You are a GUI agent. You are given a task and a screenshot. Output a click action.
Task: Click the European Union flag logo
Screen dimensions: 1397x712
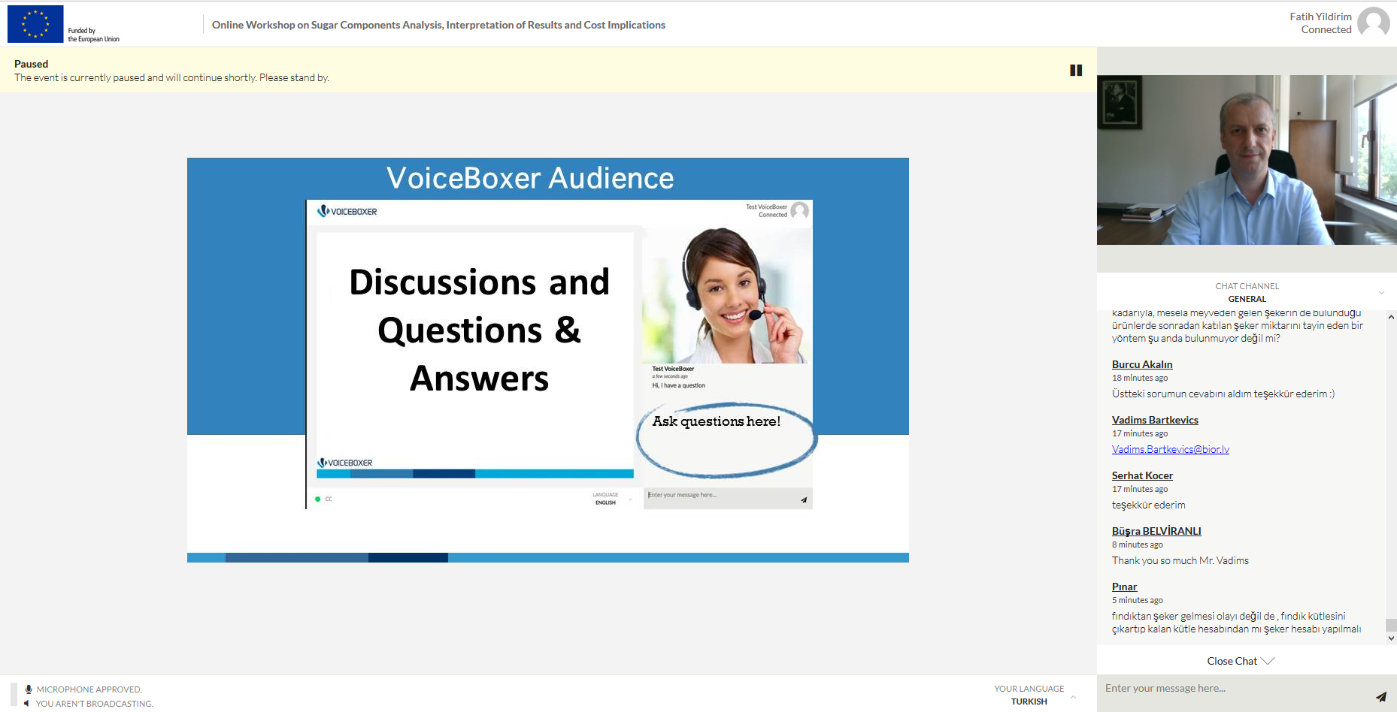(35, 24)
